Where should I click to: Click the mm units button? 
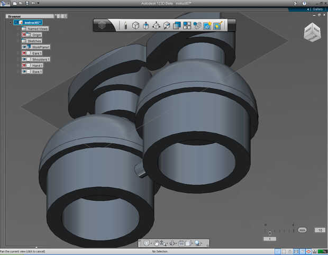(302, 230)
